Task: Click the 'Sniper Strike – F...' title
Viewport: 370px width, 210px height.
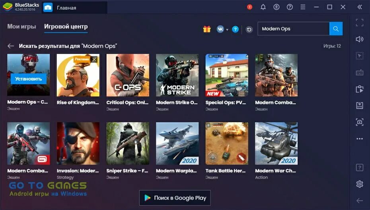Action: (x=127, y=171)
